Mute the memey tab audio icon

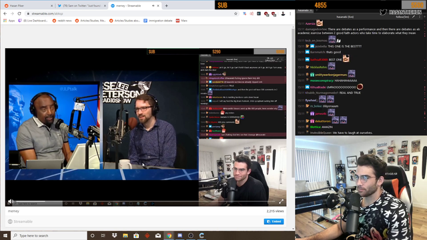153,6
